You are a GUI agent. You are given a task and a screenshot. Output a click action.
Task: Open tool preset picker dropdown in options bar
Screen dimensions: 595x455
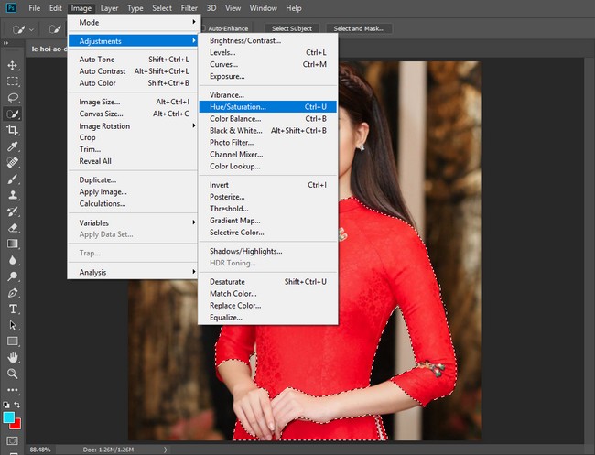point(31,29)
